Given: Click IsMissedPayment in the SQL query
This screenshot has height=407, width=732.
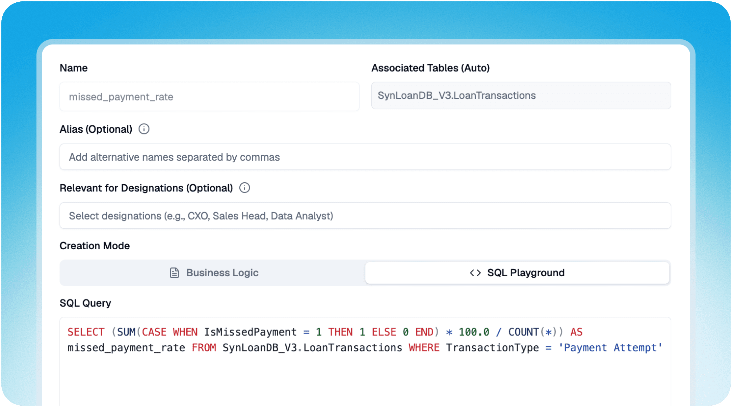Looking at the screenshot, I should click(250, 332).
